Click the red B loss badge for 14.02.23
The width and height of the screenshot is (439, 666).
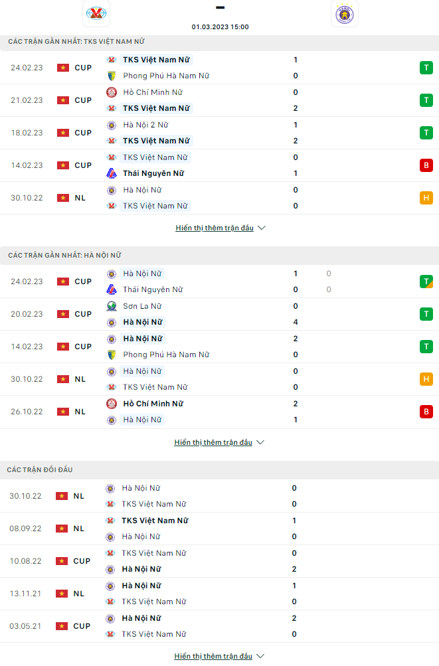click(426, 165)
